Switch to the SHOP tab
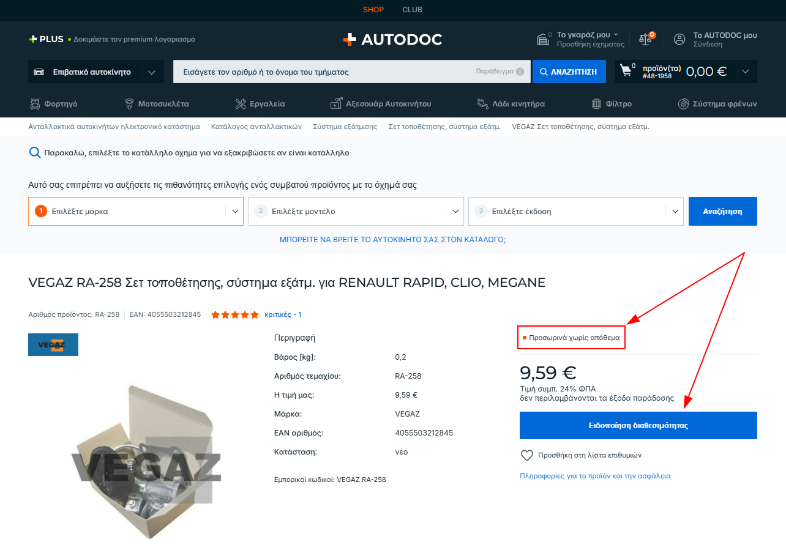This screenshot has width=786, height=545. (x=373, y=10)
